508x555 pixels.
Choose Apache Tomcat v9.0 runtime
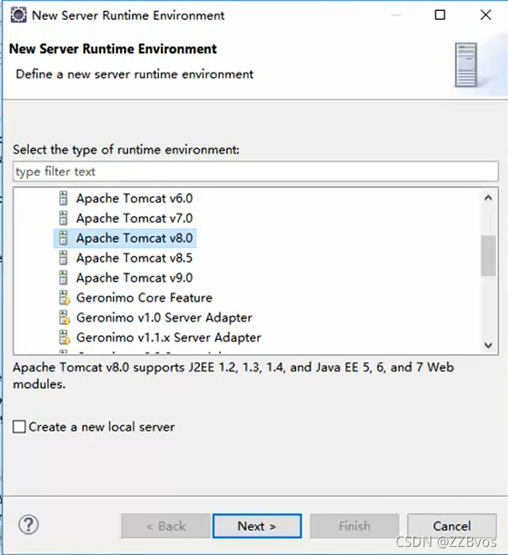[x=135, y=277]
